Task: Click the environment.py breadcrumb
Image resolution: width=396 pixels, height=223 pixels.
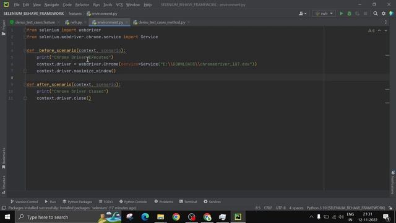Action: tap(102, 14)
